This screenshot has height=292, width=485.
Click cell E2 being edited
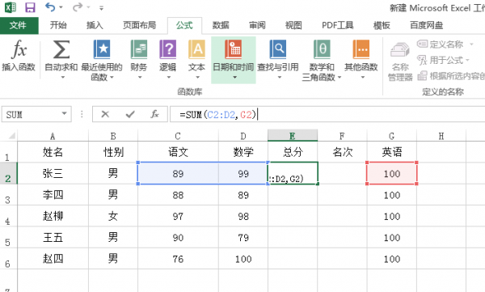[293, 173]
